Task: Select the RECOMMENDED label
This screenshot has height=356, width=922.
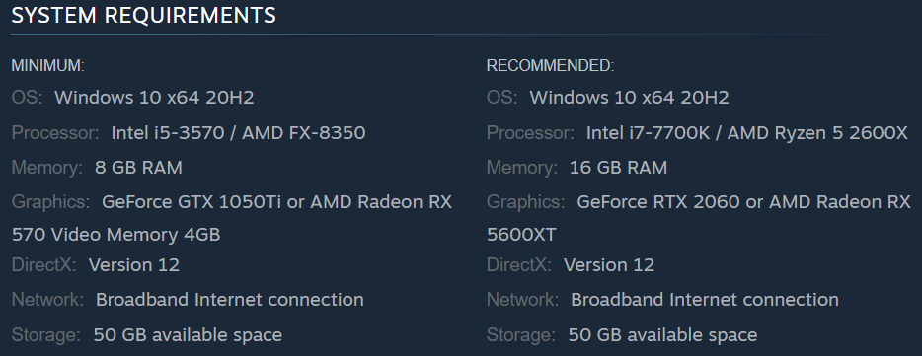Action: coord(551,66)
